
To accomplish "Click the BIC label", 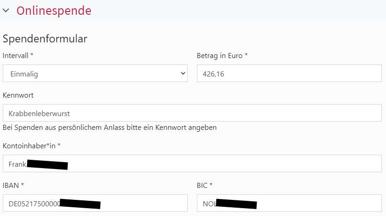I will [205, 186].
